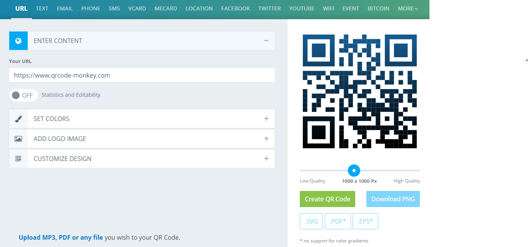Collapse the Enter Content section using minus

point(266,41)
